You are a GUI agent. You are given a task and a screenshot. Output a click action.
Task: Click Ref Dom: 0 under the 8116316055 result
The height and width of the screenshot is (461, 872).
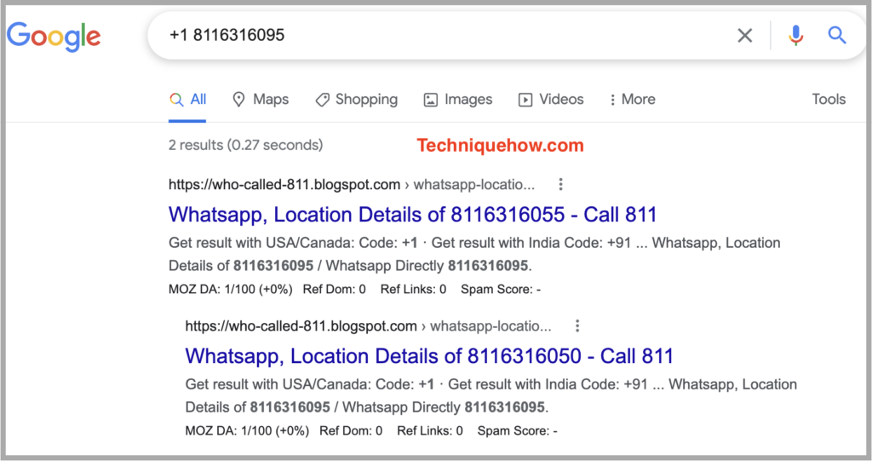coord(334,289)
